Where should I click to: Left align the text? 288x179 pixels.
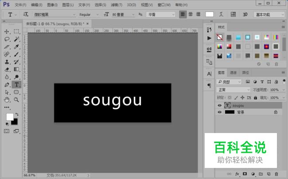point(183,14)
